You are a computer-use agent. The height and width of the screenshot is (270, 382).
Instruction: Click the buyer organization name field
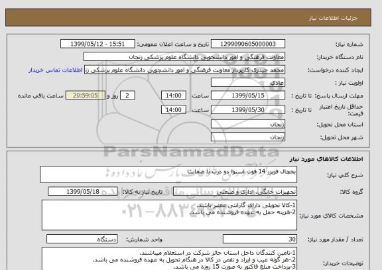click(184, 57)
